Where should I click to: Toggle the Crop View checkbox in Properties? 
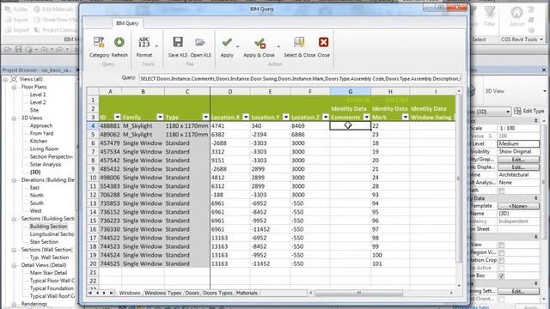point(502,245)
